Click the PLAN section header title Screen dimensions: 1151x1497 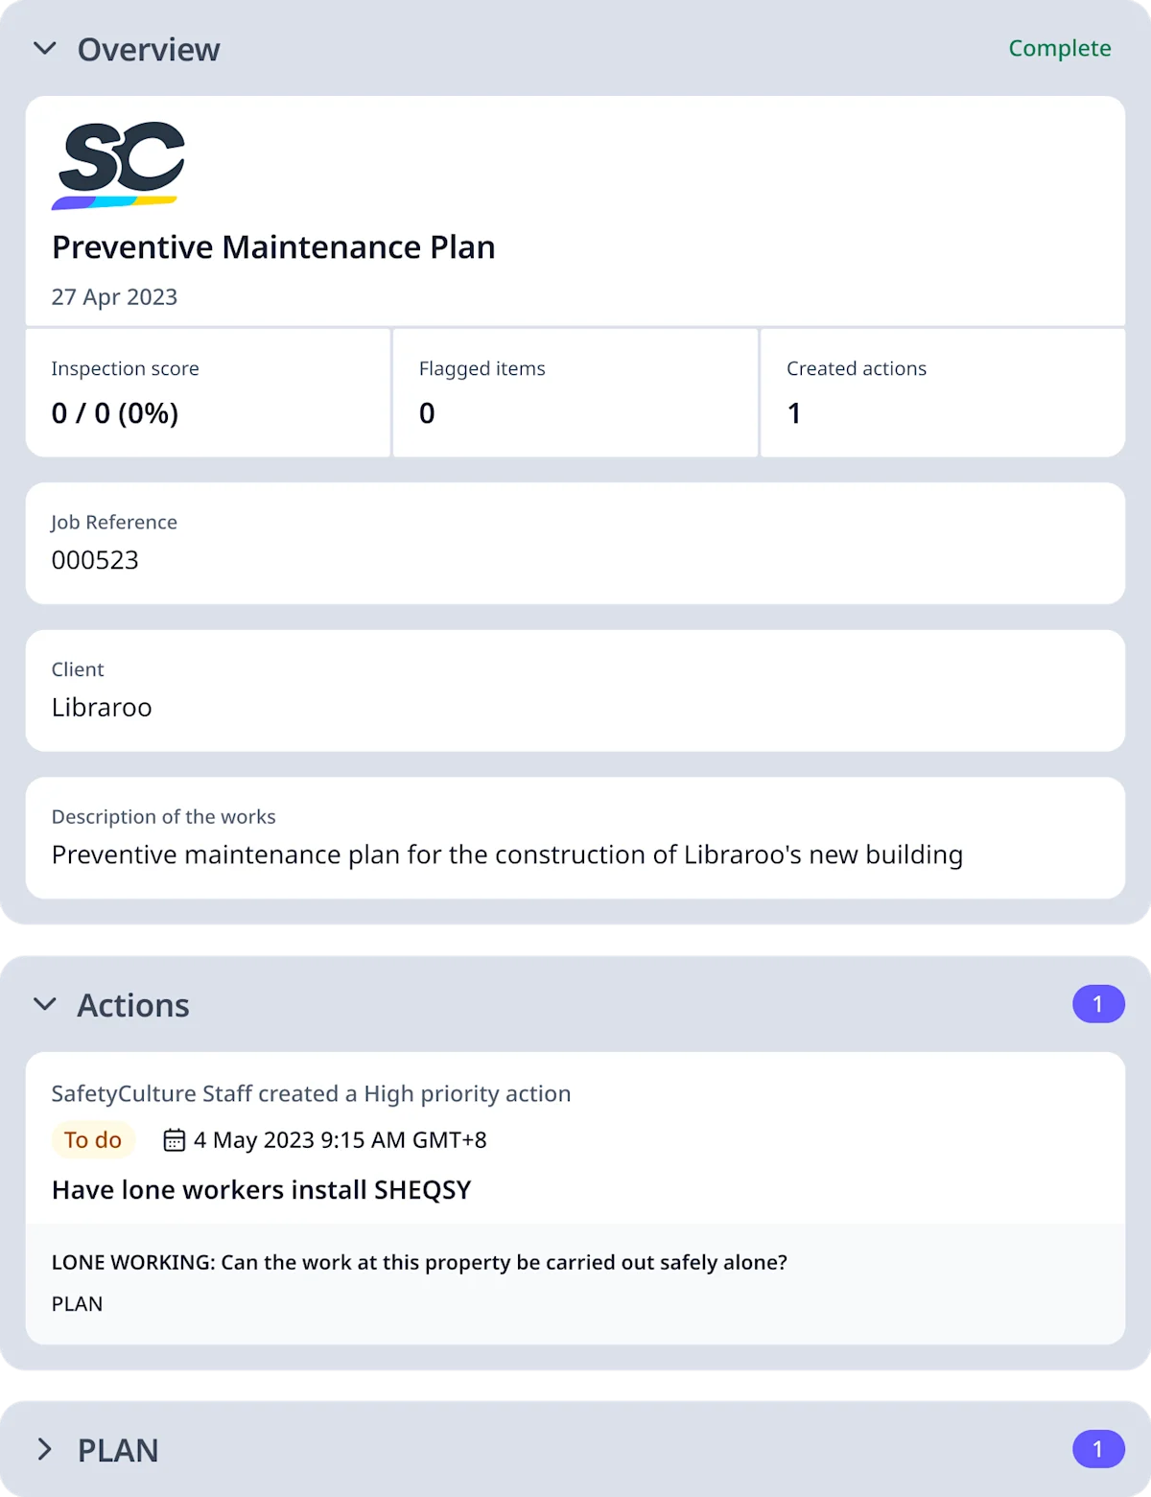(x=118, y=1450)
